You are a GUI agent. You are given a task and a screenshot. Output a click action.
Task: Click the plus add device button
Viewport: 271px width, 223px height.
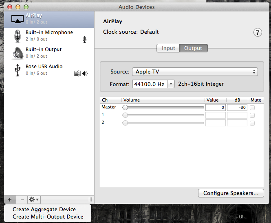pos(10,200)
